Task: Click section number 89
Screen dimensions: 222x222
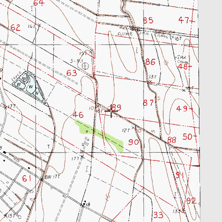Action: click(116, 108)
